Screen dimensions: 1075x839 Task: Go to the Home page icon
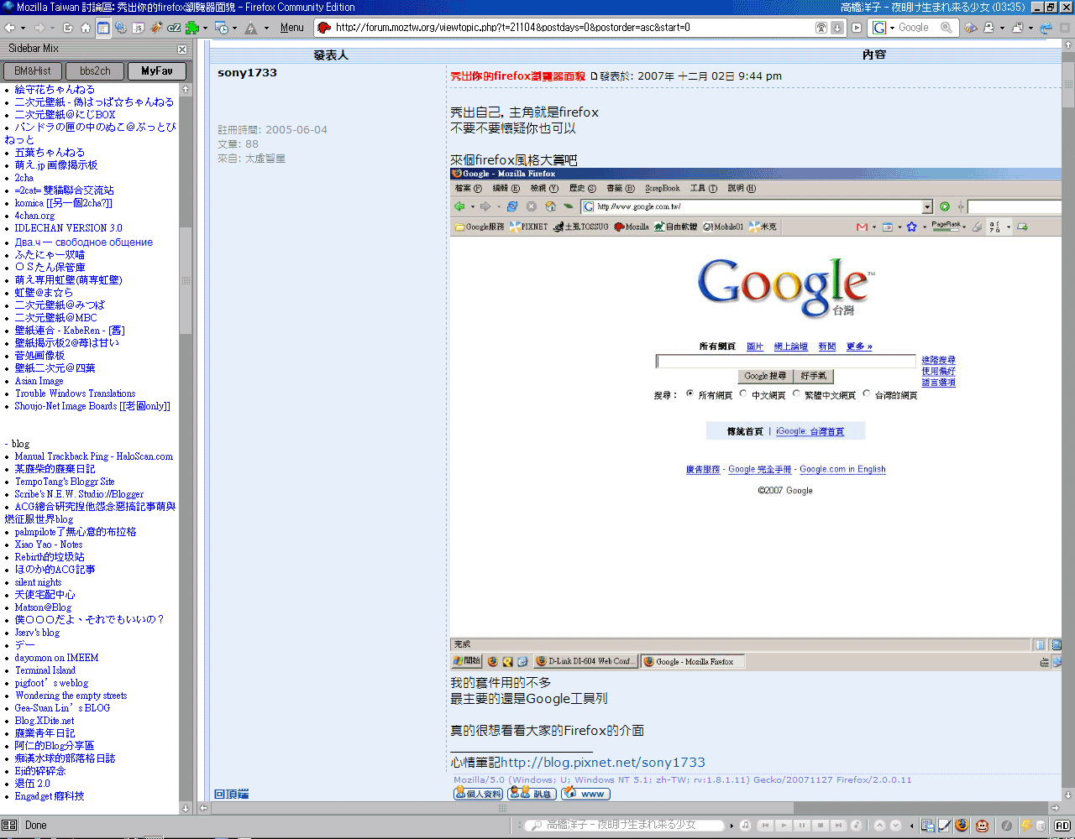85,28
